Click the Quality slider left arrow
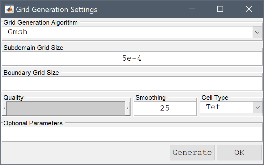 (x=4, y=108)
